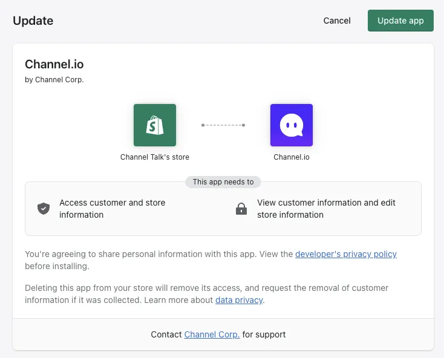Click the Update page heading
The image size is (444, 358).
point(33,21)
